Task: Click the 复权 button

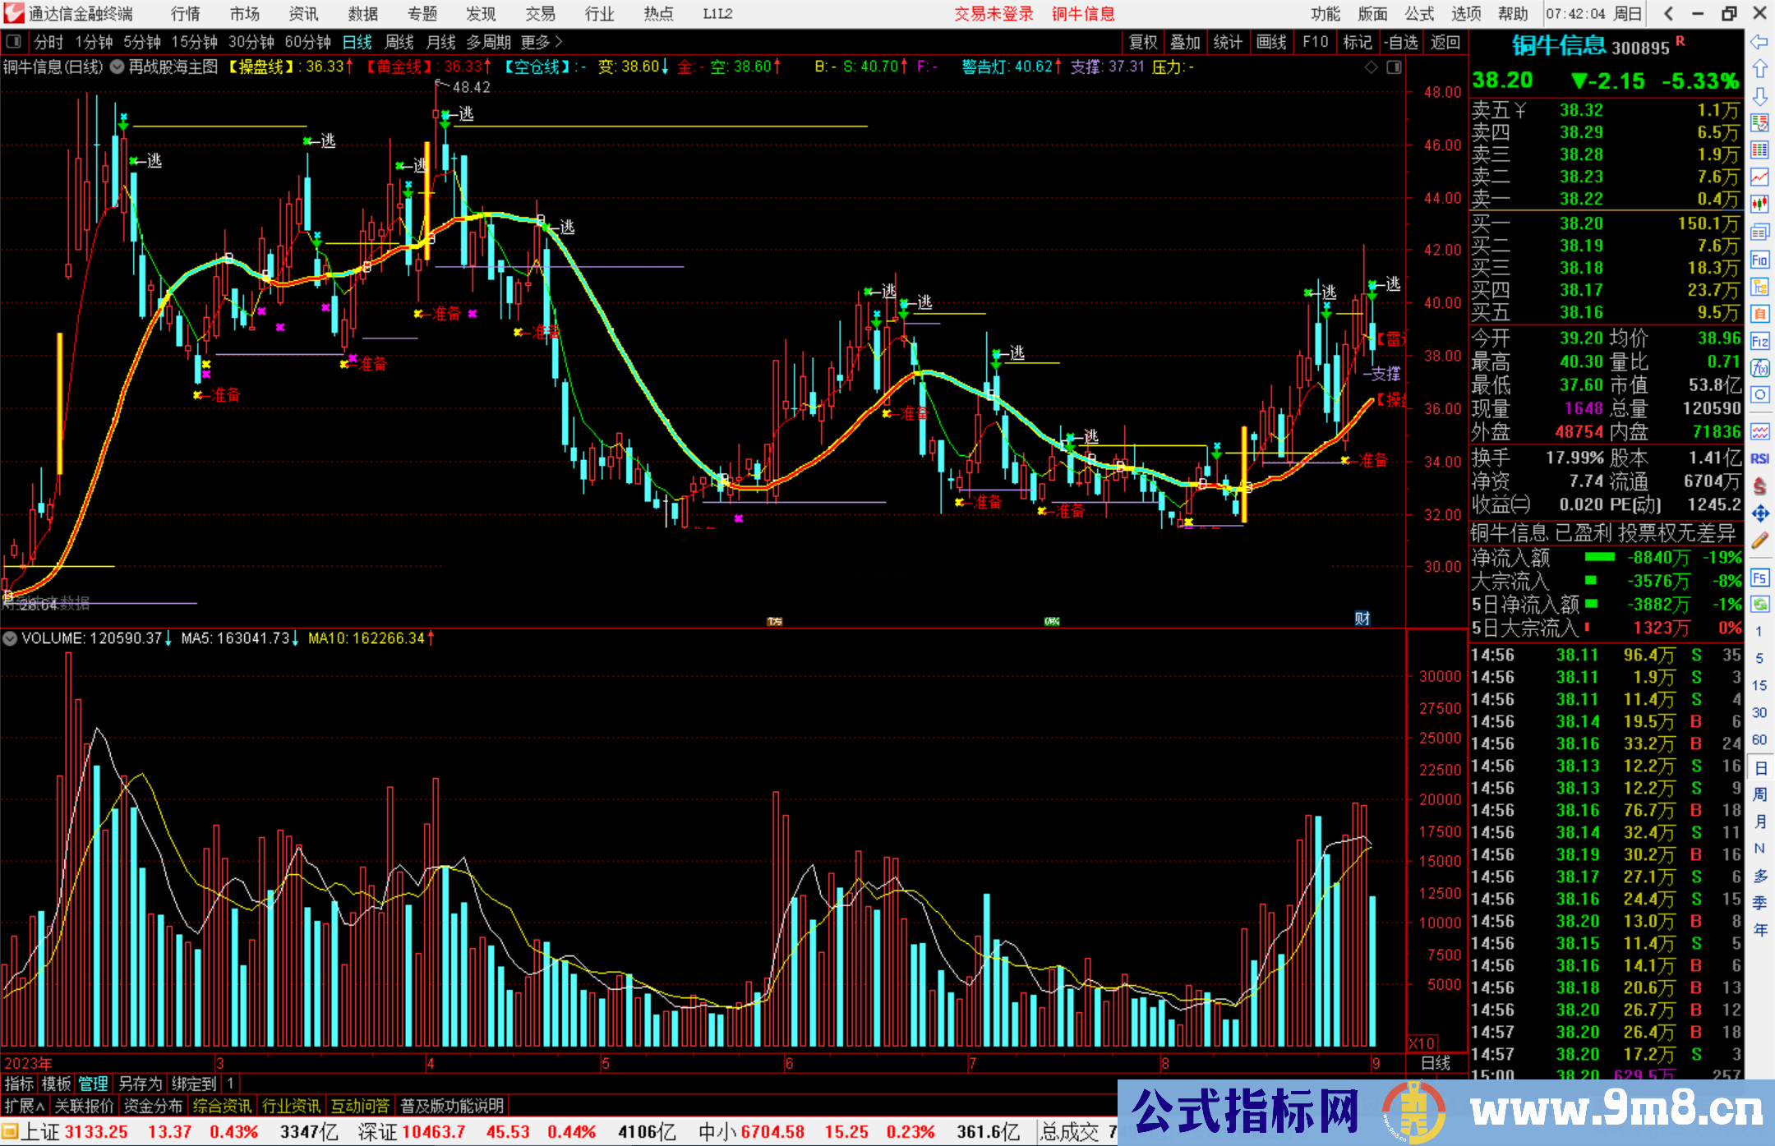Action: tap(1142, 42)
